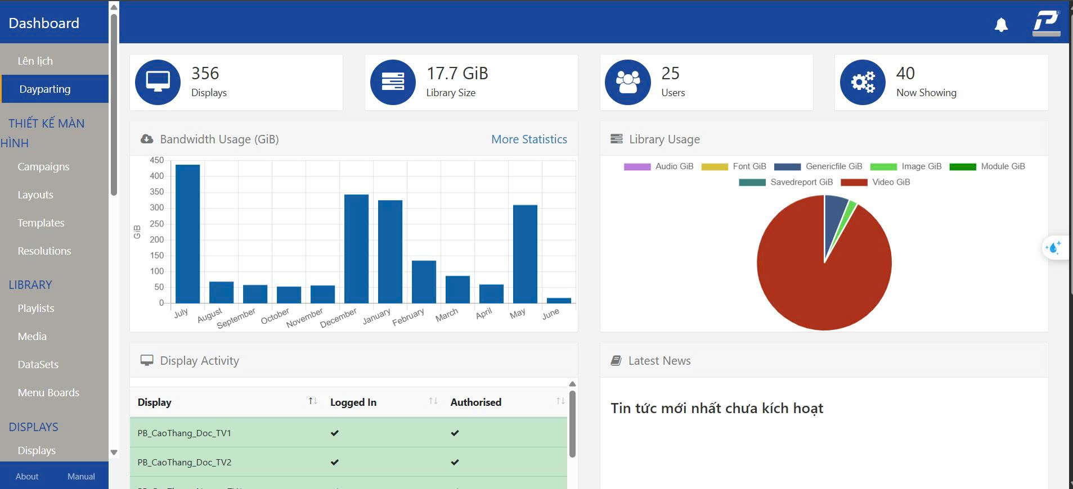Click the Library Size storage icon
This screenshot has height=489, width=1073.
point(393,82)
